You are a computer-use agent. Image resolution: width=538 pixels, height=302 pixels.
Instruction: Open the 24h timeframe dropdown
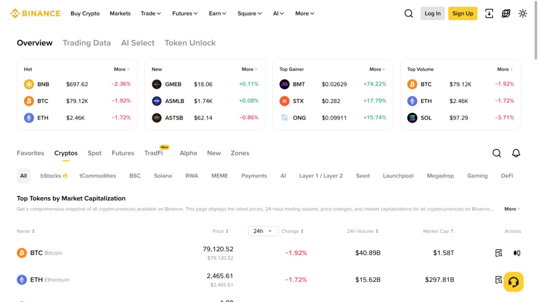[263, 231]
